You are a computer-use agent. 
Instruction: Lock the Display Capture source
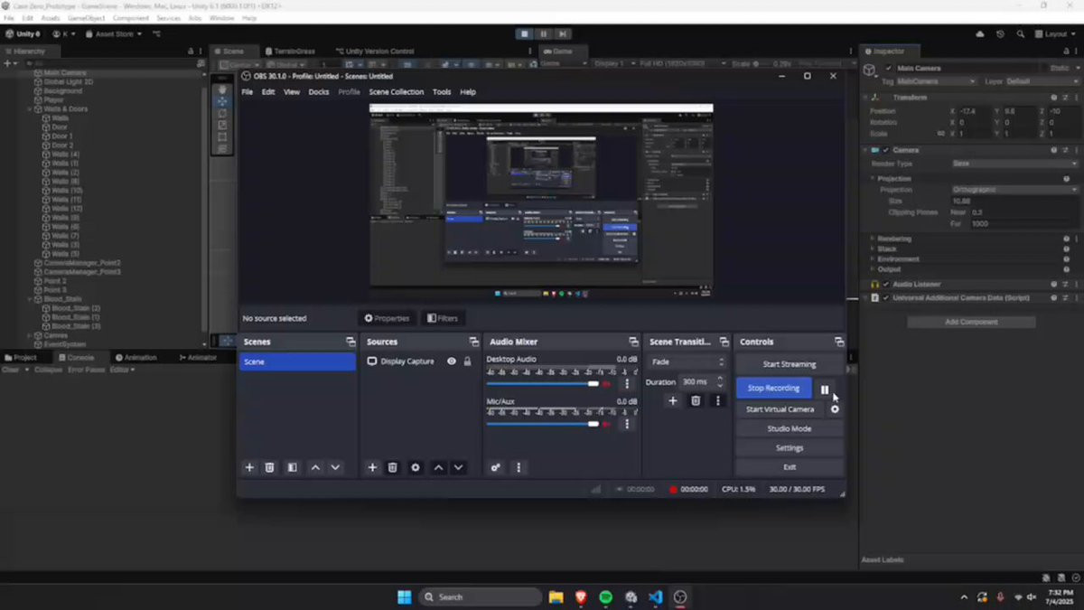[x=467, y=361]
